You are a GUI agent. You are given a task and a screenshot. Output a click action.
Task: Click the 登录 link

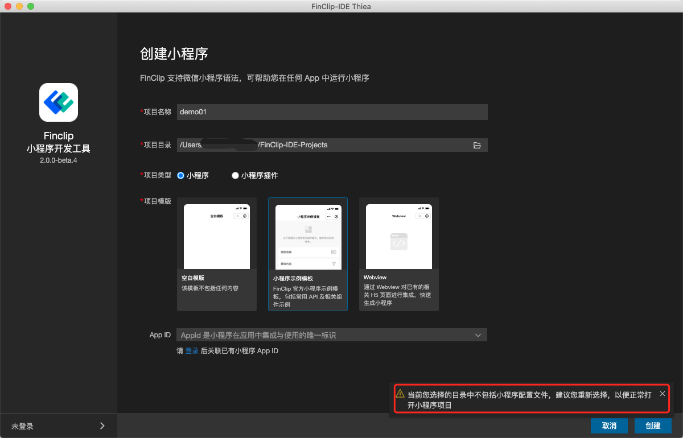click(192, 351)
